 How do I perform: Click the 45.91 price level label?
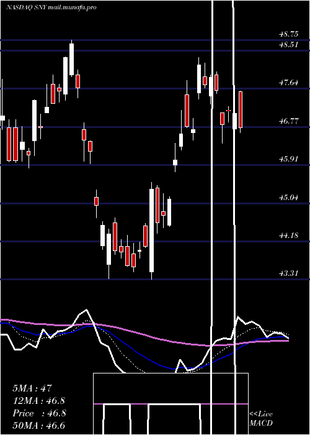pyautogui.click(x=289, y=159)
